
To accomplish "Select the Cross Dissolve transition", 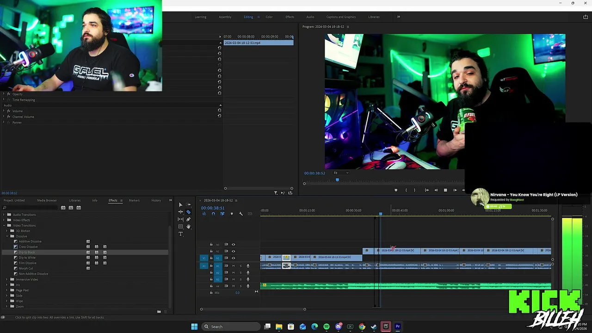I will pyautogui.click(x=28, y=247).
